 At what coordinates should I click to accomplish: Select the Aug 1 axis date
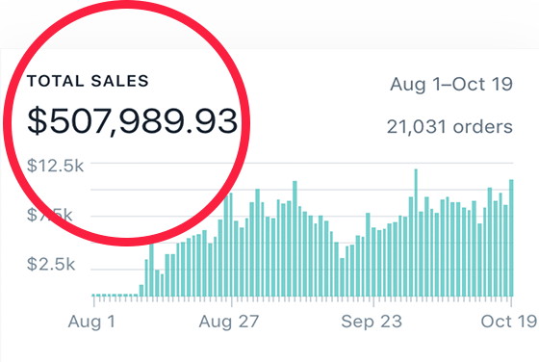click(x=91, y=322)
